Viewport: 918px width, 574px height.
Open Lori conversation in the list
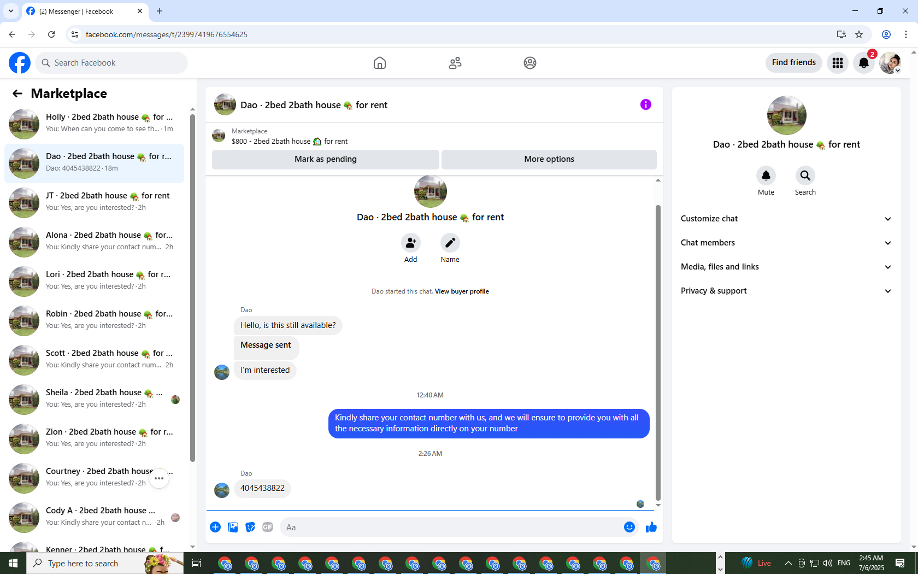coord(95,281)
